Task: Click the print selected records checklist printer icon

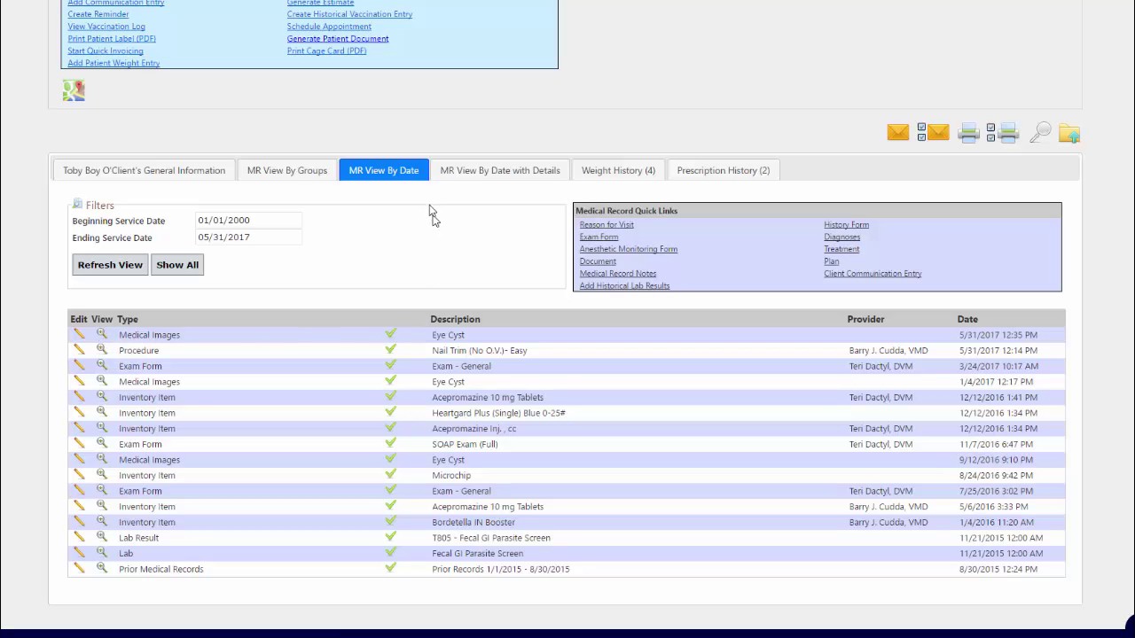Action: [x=1003, y=133]
